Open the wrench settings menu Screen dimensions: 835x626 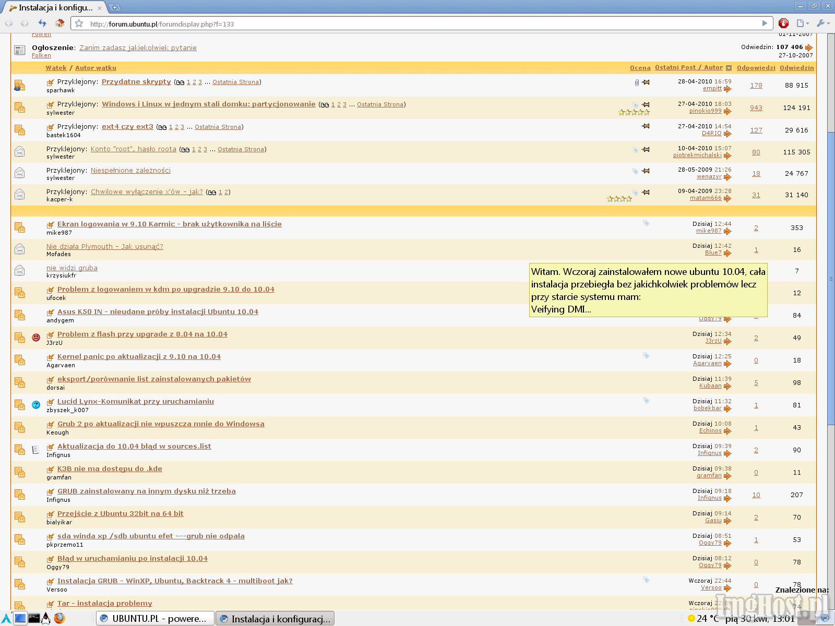tap(823, 23)
